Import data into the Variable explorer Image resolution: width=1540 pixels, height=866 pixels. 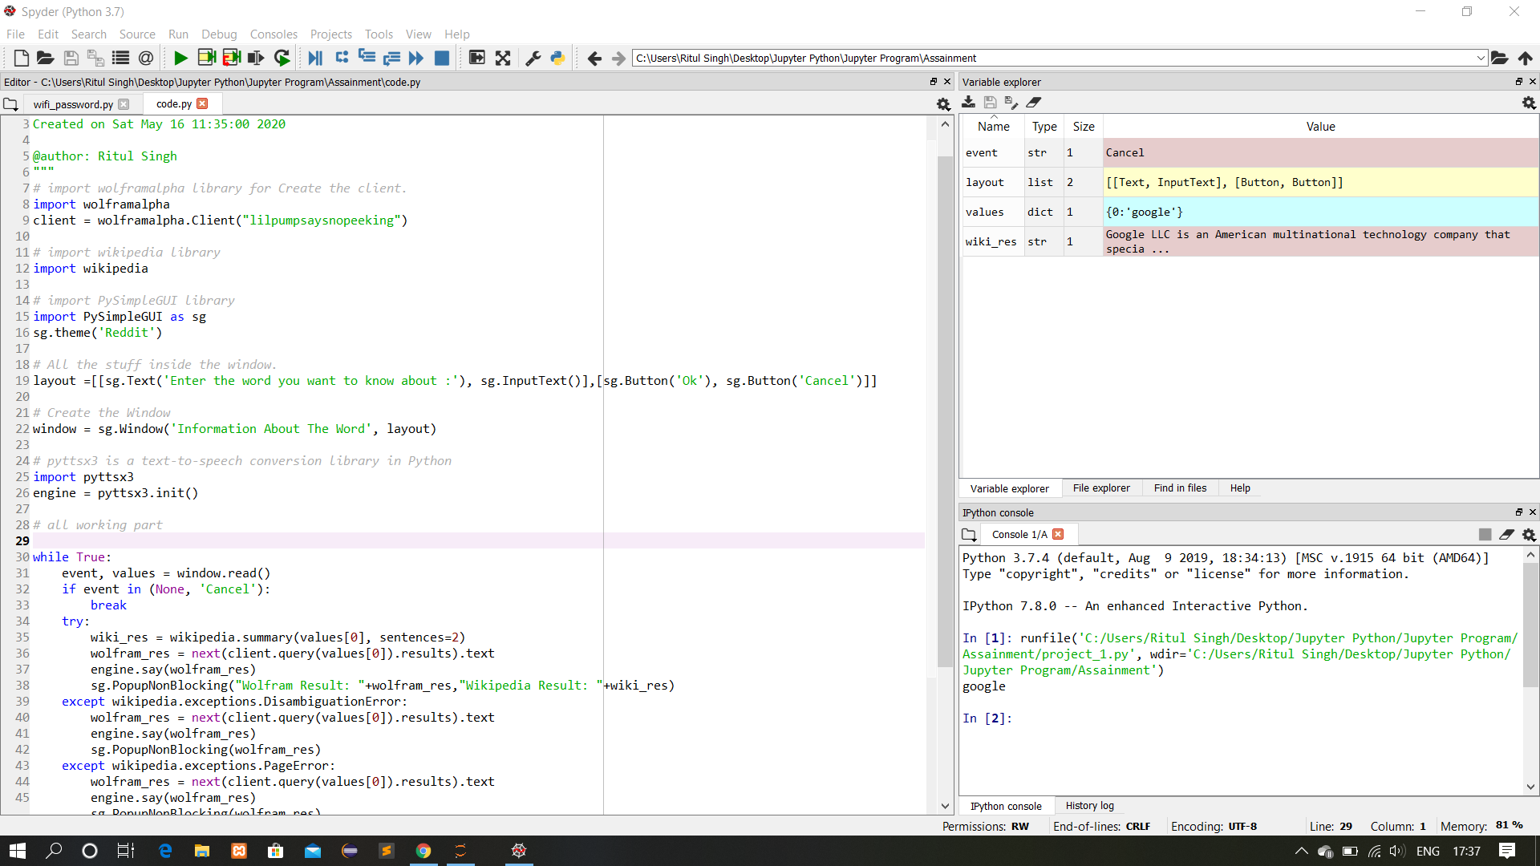969,103
